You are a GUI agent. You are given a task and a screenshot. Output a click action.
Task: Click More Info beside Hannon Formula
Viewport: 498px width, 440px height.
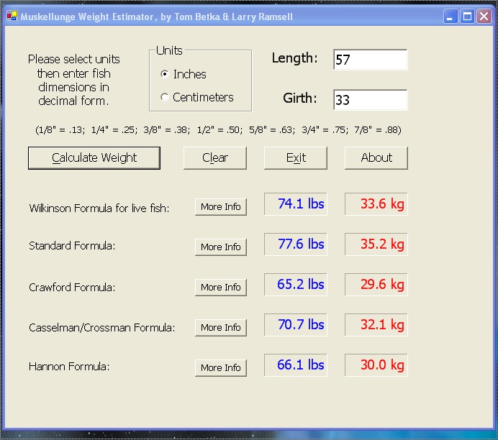[x=221, y=367]
